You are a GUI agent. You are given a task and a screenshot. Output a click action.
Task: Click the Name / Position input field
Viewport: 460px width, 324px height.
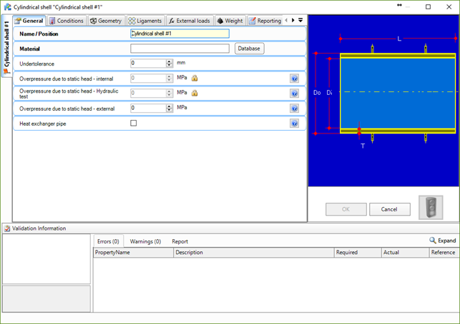tap(180, 34)
